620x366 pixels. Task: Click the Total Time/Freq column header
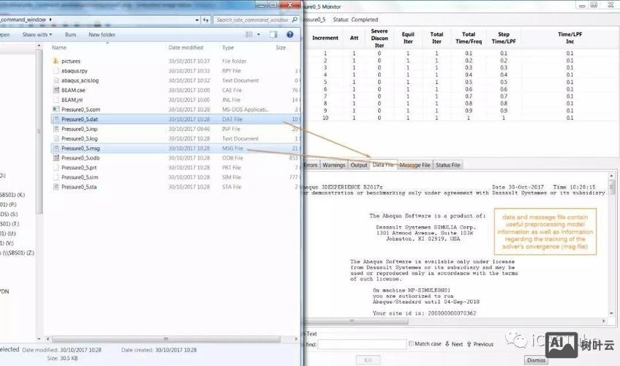[469, 38]
